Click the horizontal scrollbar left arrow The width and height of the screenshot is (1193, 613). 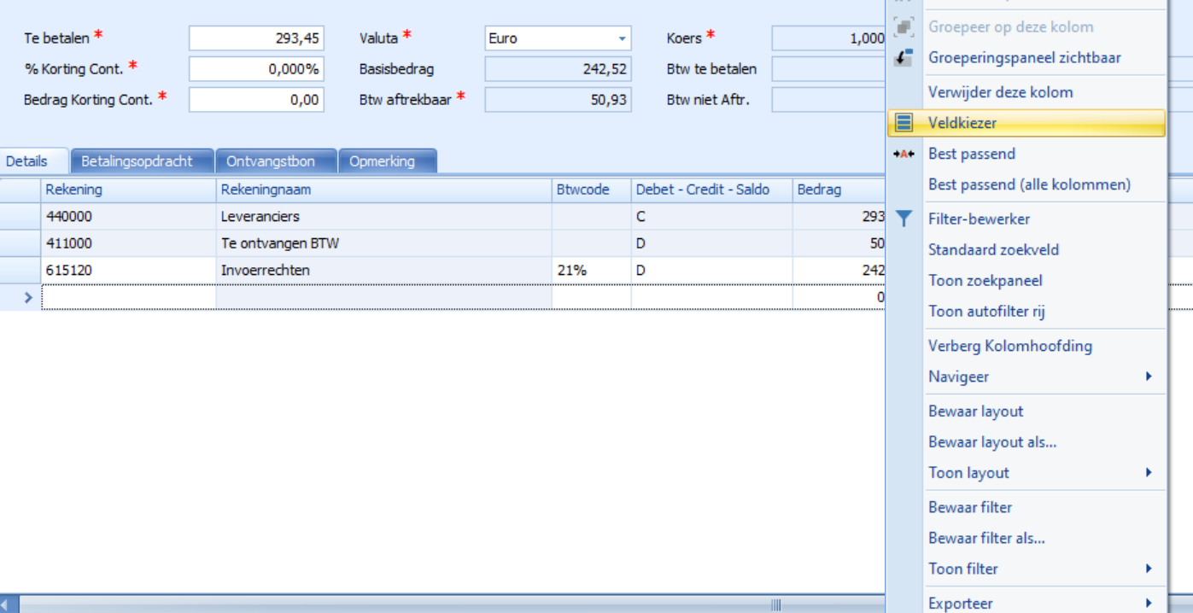tap(8, 604)
